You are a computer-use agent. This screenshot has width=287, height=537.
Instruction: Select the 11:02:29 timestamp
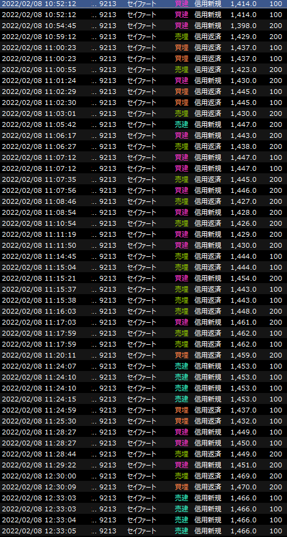pyautogui.click(x=39, y=92)
